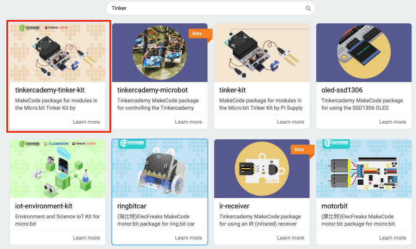Open the ir-receiver extension thumbnail
The height and width of the screenshot is (249, 416).
[262, 169]
